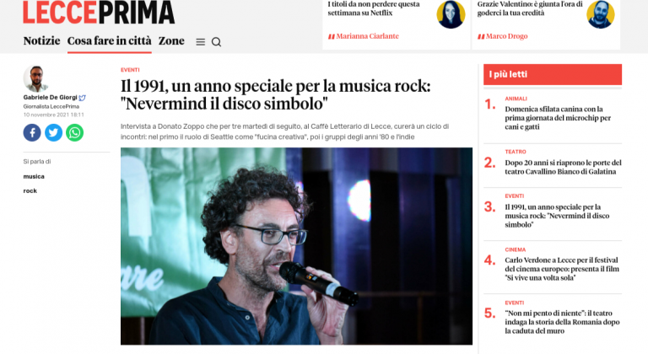Image resolution: width=648 pixels, height=354 pixels.
Task: Open teatro Cavallino Bianco di Galatina article
Action: coord(563,167)
